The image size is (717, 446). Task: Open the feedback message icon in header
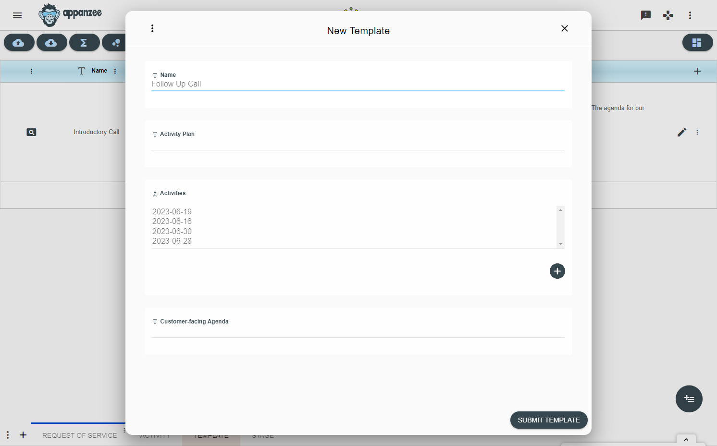[x=646, y=15]
